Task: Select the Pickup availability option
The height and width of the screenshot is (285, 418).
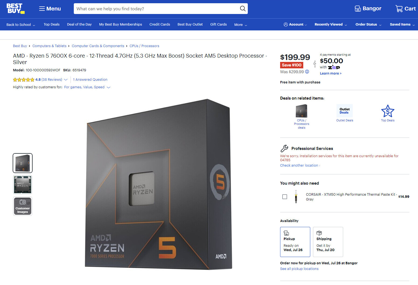Action: [295, 242]
